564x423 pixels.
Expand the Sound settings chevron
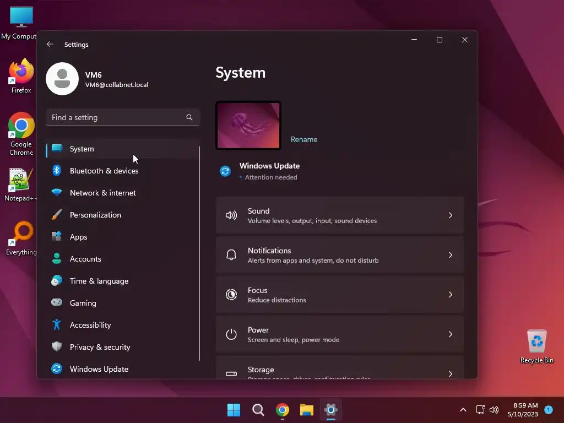point(451,215)
